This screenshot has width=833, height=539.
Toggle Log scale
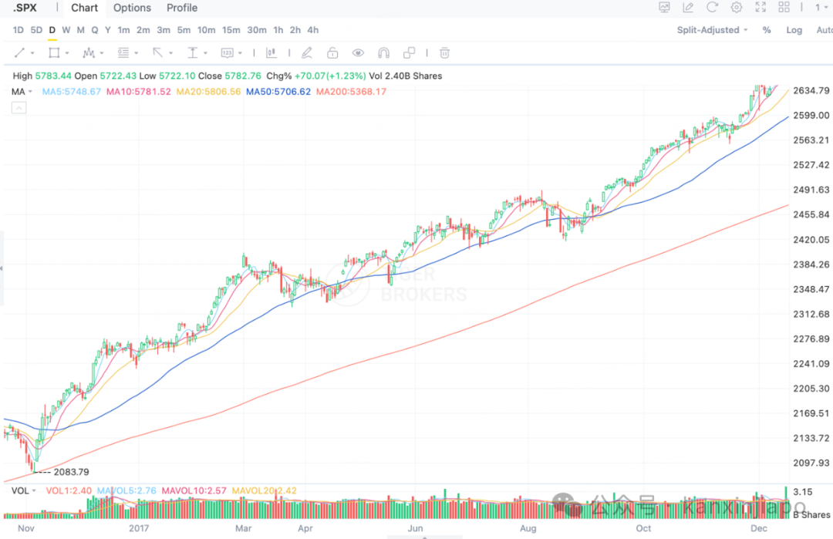pos(794,30)
